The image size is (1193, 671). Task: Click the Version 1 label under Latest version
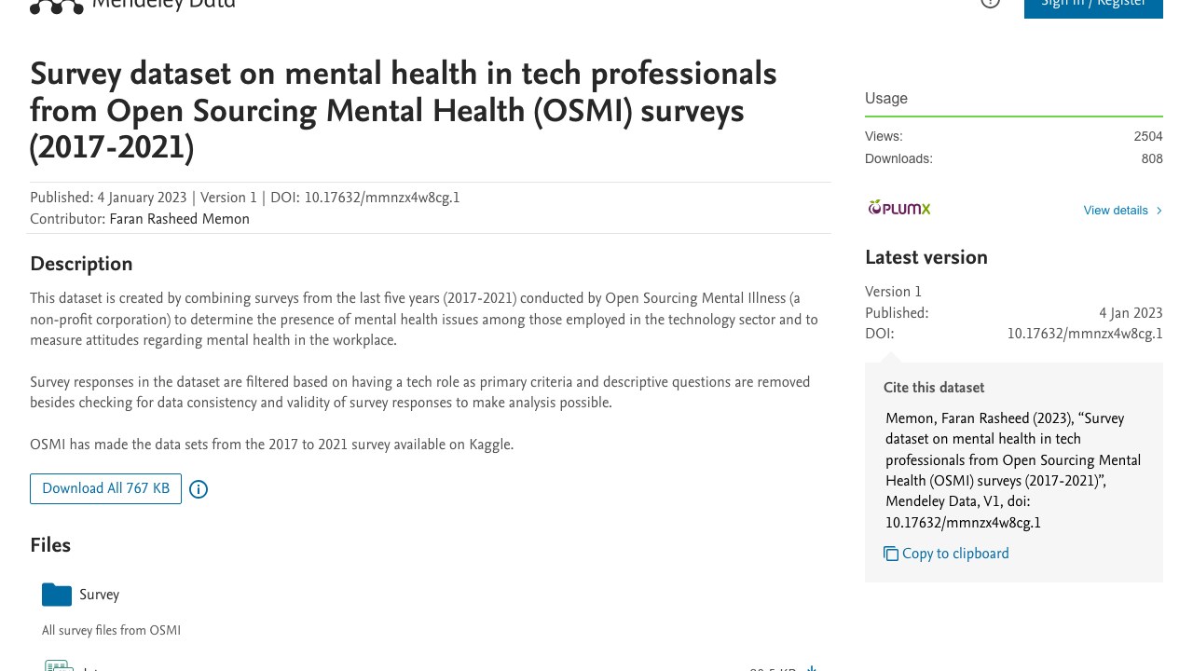point(893,292)
